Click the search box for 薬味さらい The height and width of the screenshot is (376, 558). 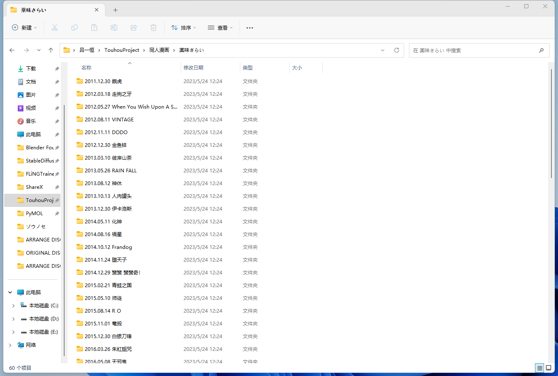(x=473, y=50)
